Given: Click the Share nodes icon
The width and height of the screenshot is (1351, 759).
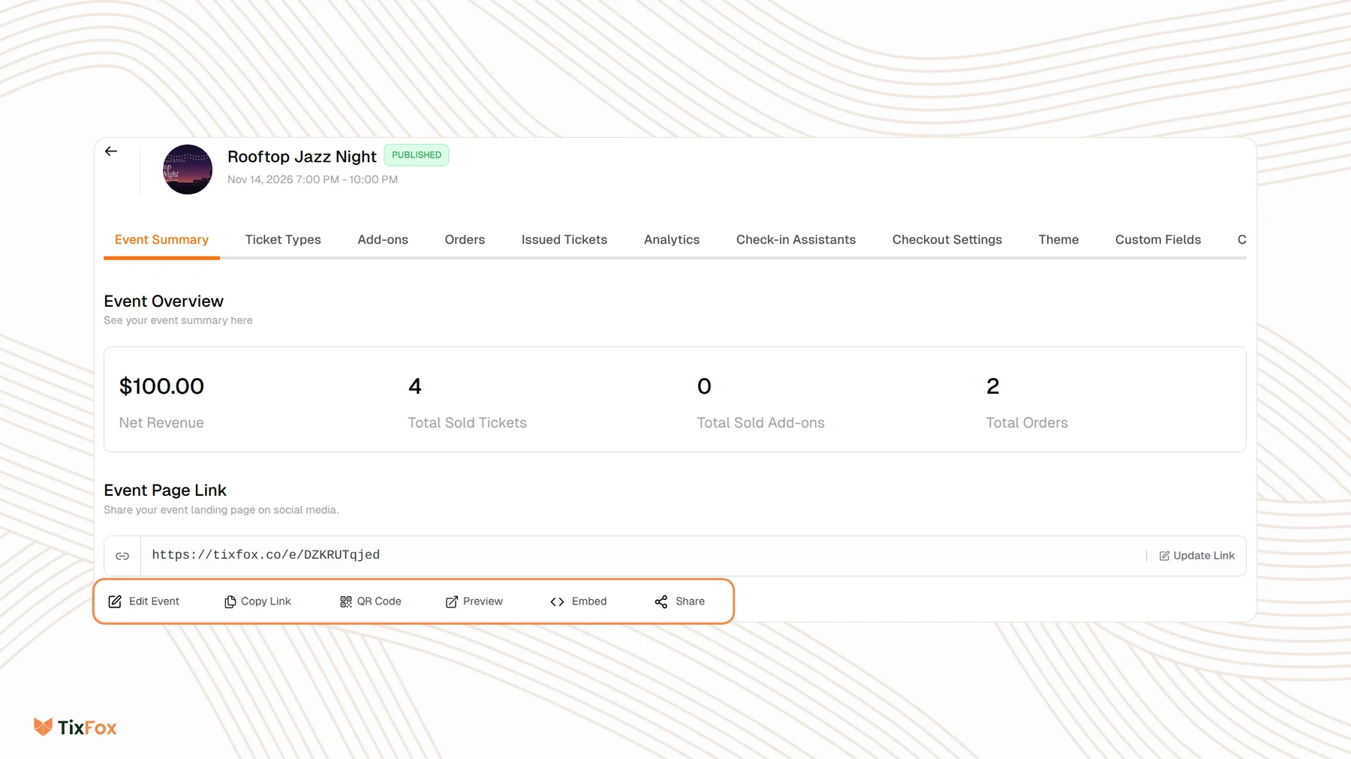Looking at the screenshot, I should (661, 601).
